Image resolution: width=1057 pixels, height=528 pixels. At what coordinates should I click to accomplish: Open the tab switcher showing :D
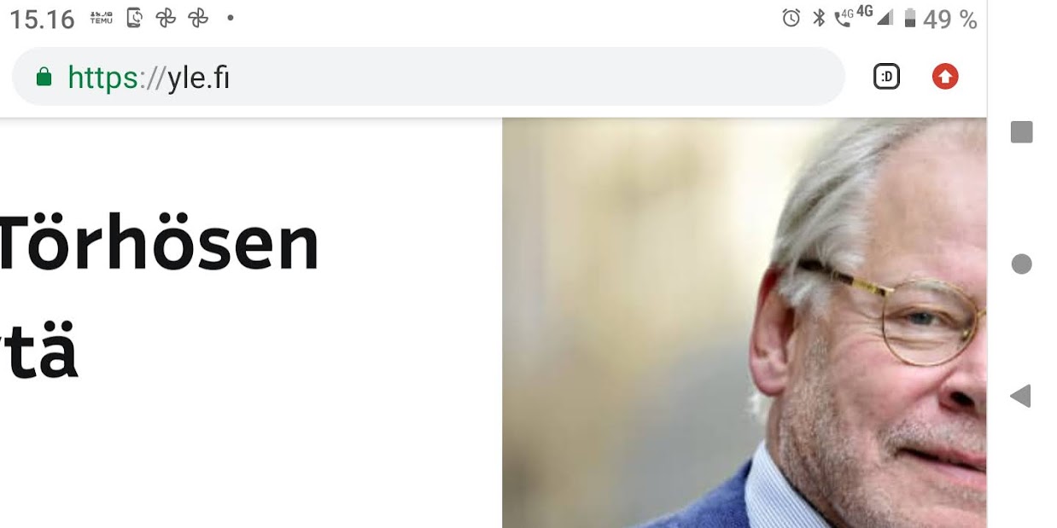coord(886,77)
